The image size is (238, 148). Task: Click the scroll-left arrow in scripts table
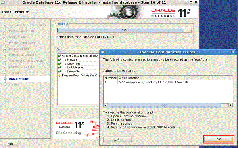106,105
